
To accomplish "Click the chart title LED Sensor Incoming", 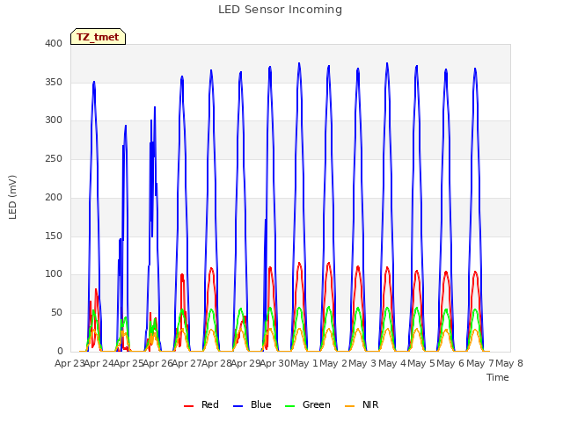I will pyautogui.click(x=280, y=10).
